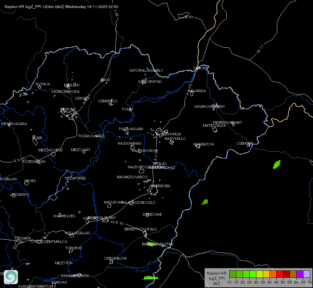Click the PÉTERVÁSÁRA label
The height and width of the screenshot is (288, 313).
coord(14,124)
